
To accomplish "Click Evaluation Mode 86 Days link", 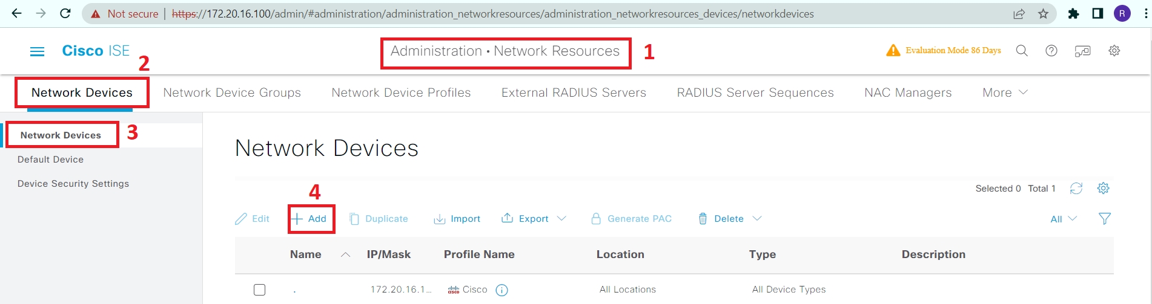I will (x=953, y=50).
